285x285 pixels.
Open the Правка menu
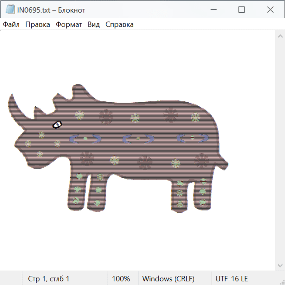click(x=37, y=25)
